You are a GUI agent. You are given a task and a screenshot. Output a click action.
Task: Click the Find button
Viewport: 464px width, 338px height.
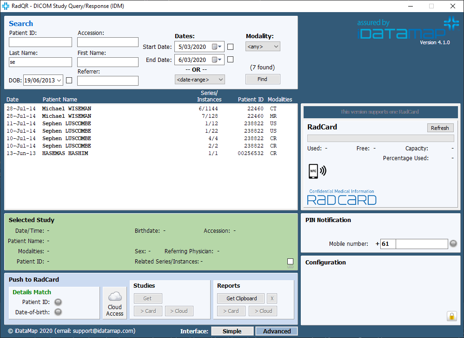point(262,79)
